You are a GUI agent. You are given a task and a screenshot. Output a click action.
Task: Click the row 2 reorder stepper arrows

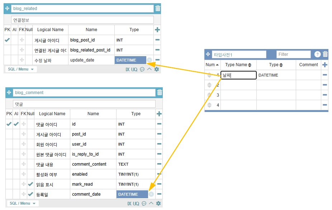(209, 85)
